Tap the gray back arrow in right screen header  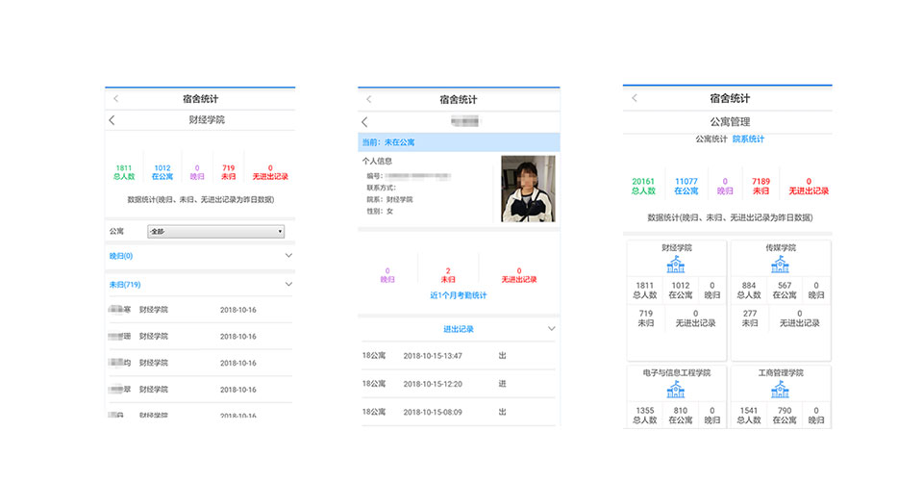(634, 98)
